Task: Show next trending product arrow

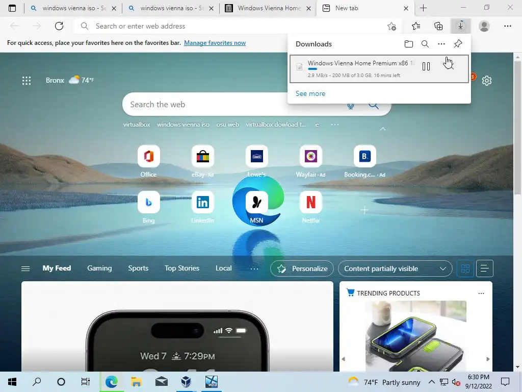Action: [x=488, y=359]
